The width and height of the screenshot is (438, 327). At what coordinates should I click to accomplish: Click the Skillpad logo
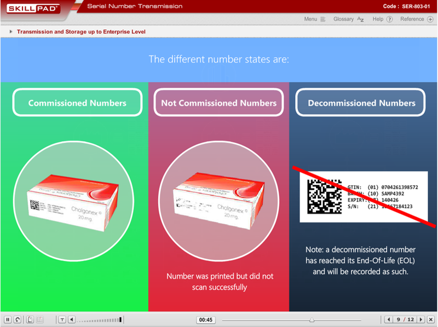tap(33, 9)
